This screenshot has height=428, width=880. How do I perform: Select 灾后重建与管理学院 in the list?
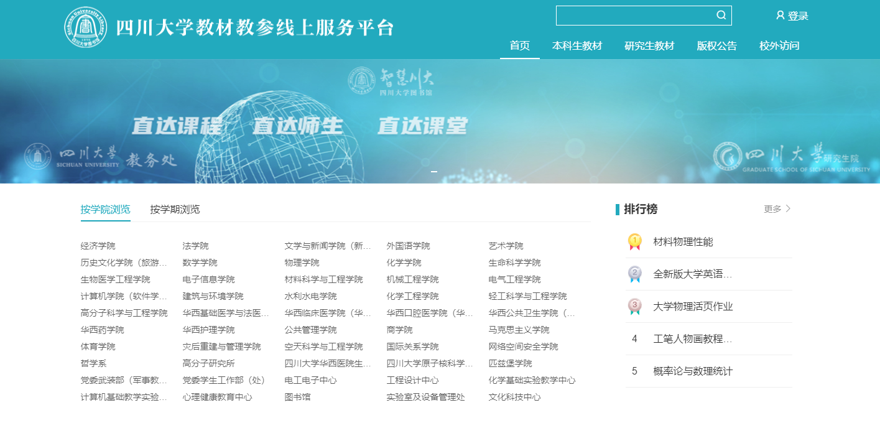point(222,347)
